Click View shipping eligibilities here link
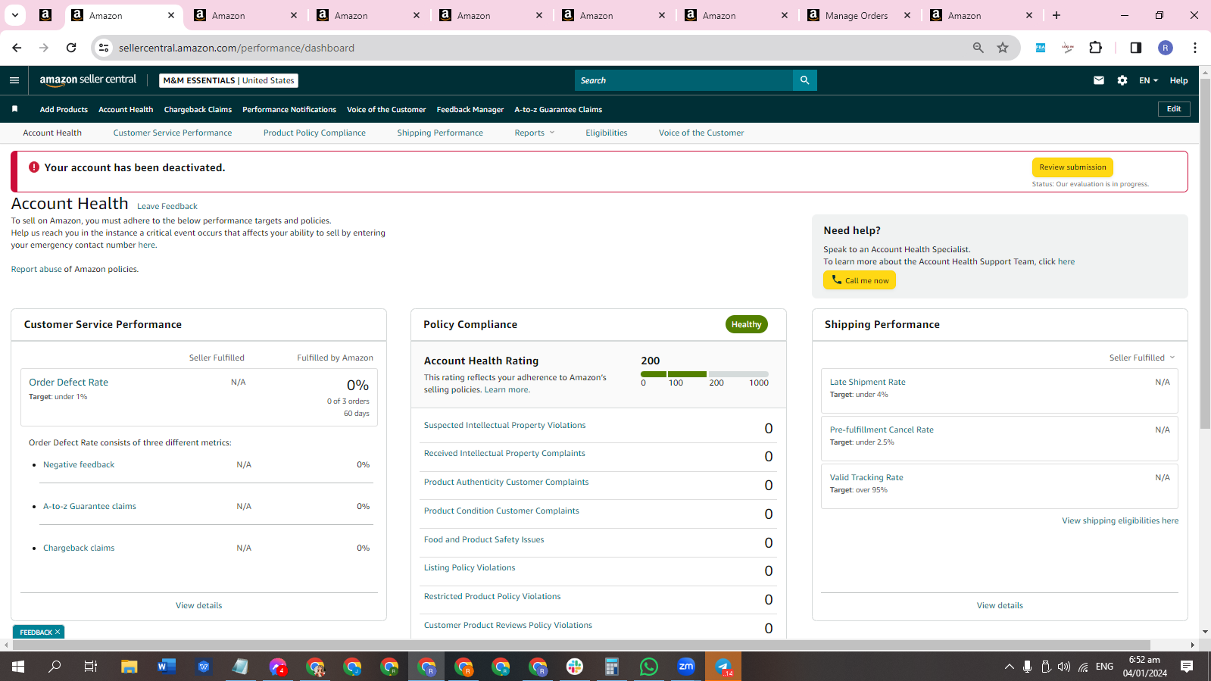The image size is (1211, 681). coord(1120,520)
